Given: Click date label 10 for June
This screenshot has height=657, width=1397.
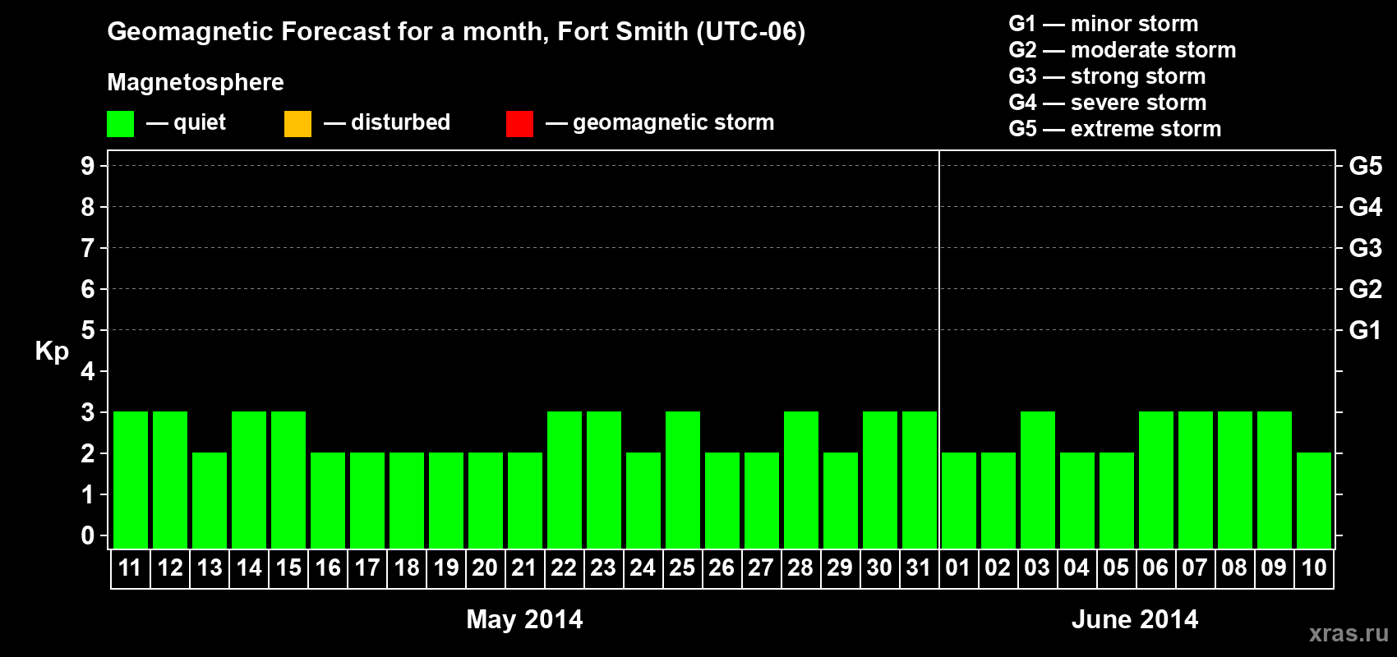Looking at the screenshot, I should 1313,568.
